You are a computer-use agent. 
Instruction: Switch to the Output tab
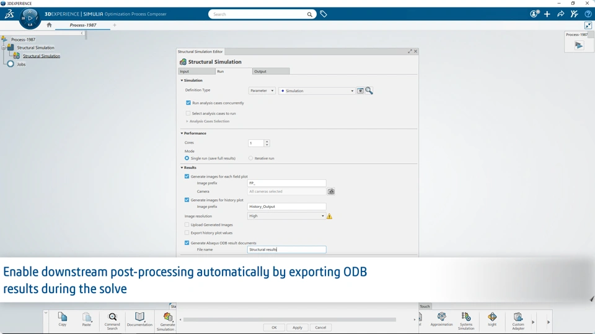pyautogui.click(x=271, y=71)
